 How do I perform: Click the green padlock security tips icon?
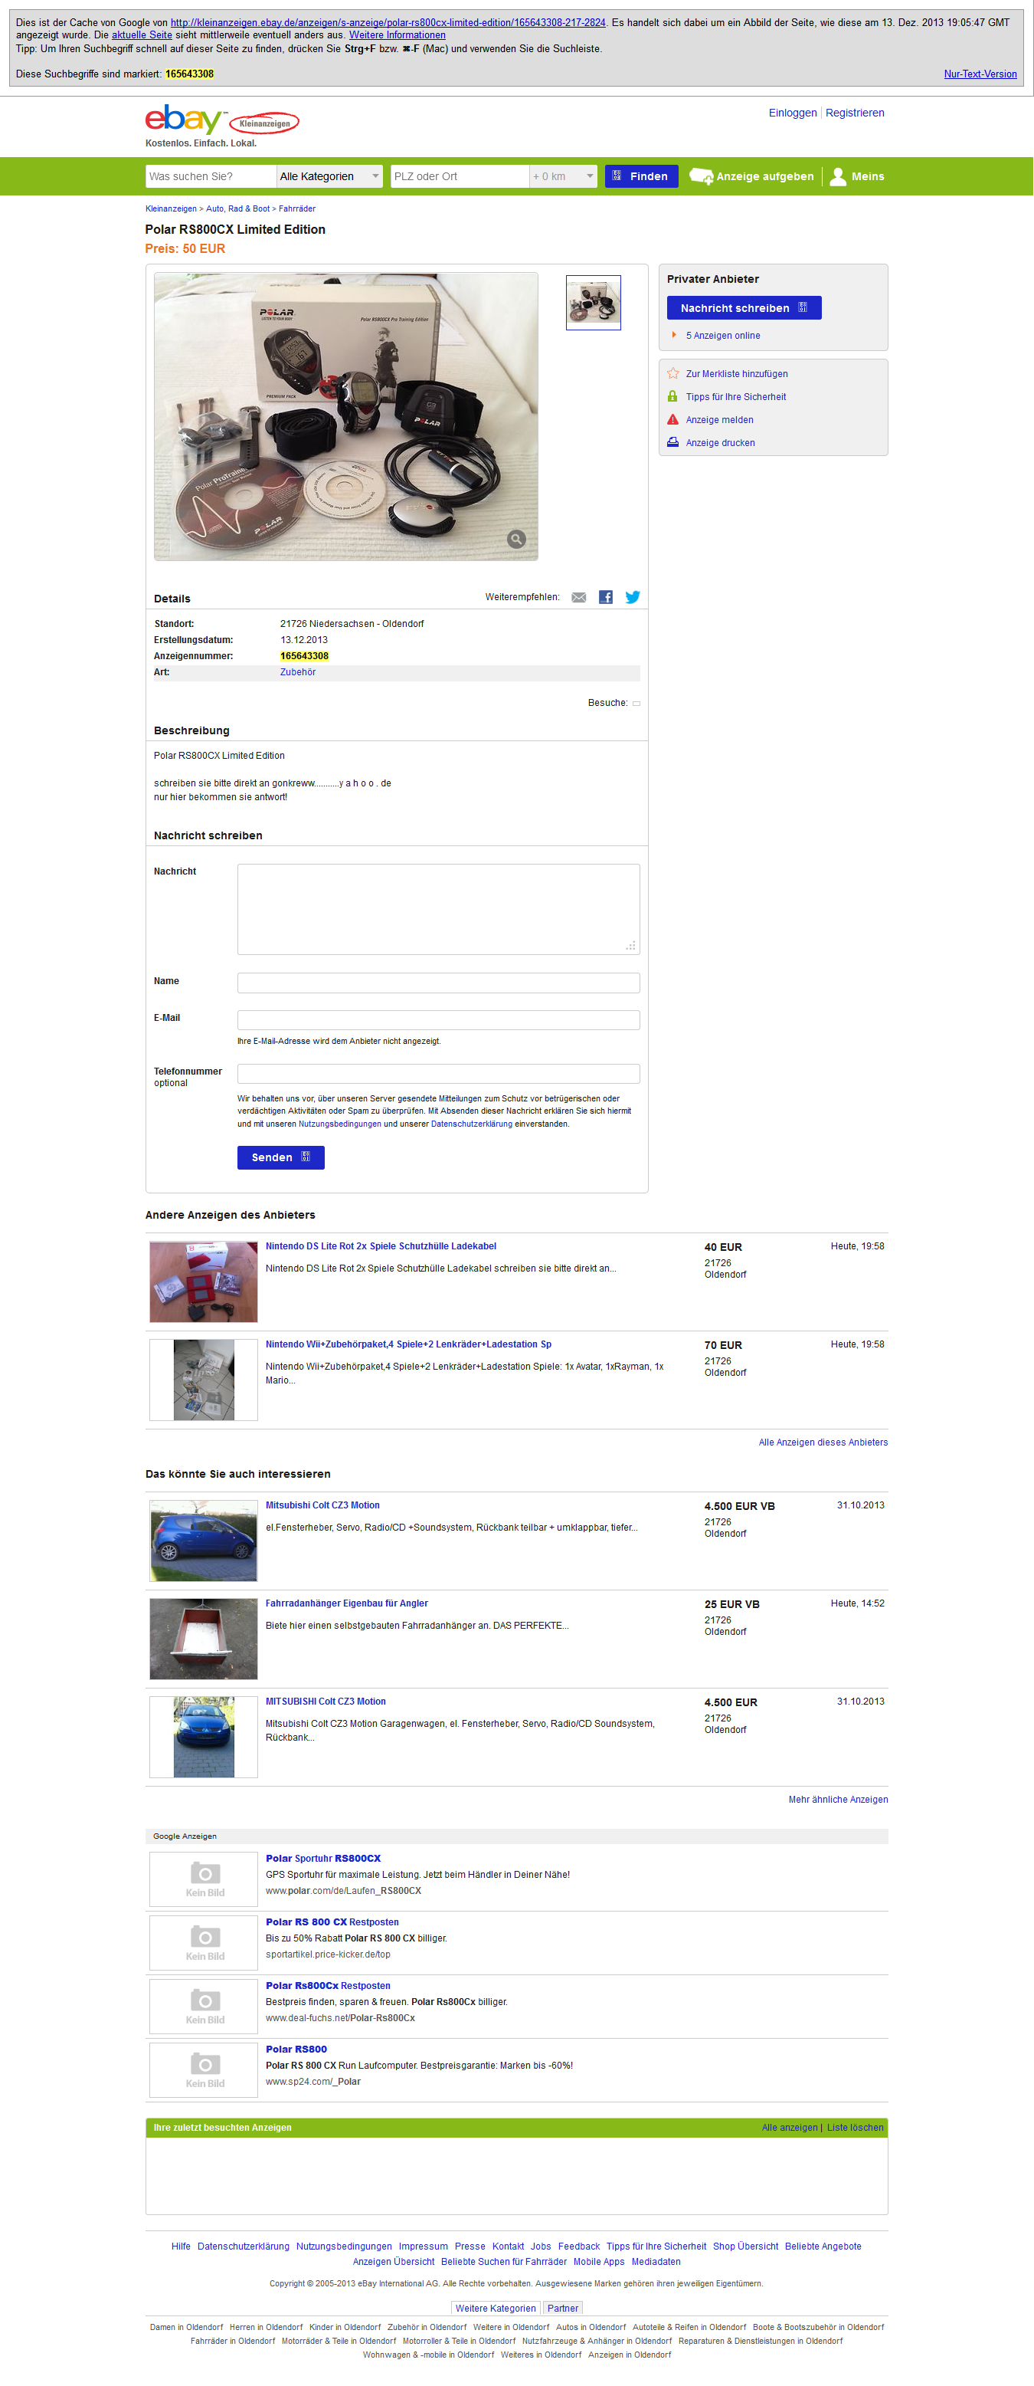pyautogui.click(x=673, y=396)
